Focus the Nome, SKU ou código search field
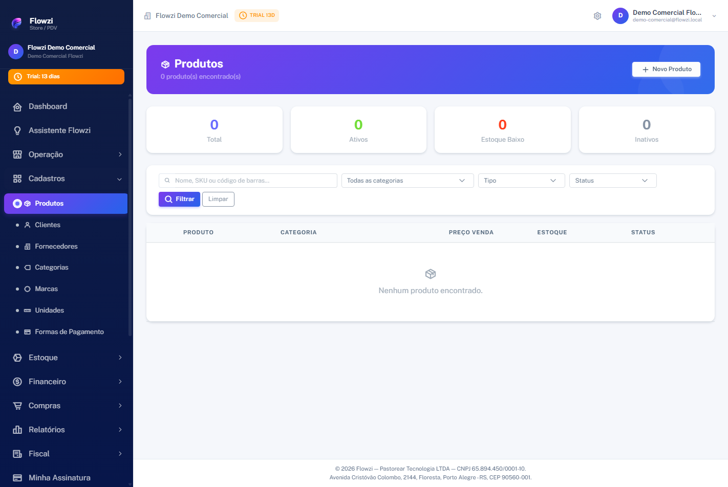 (x=248, y=181)
